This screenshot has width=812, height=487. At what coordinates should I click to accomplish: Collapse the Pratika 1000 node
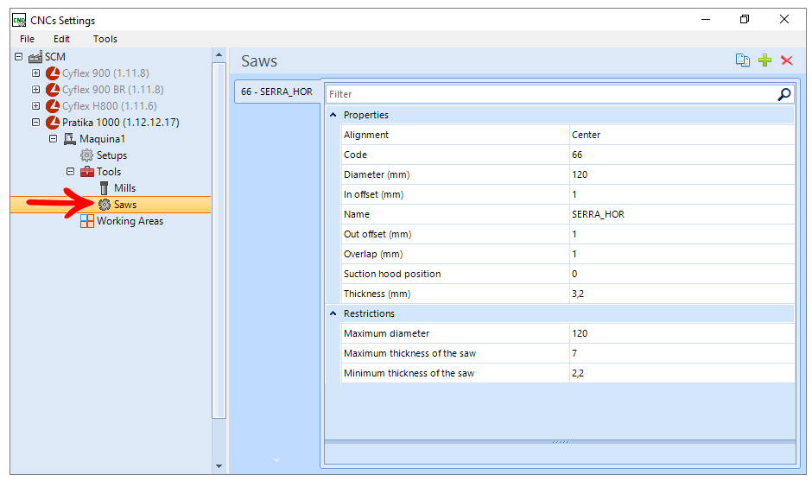click(35, 122)
